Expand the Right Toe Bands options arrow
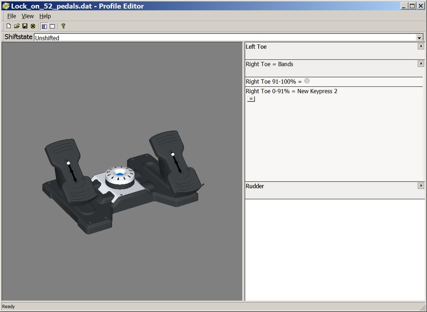 pos(421,64)
